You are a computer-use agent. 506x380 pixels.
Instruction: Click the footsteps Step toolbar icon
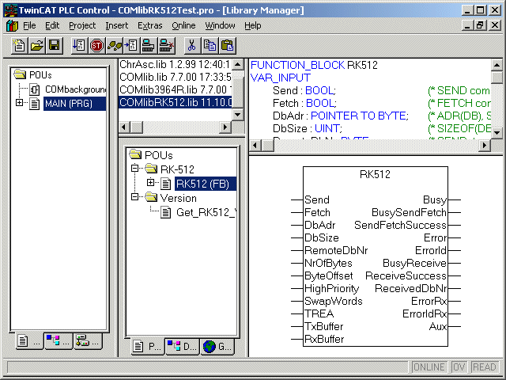coord(115,45)
